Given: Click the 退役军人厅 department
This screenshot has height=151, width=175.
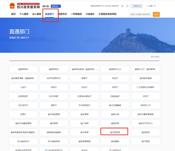Looking at the screenshot, I should (x=146, y=105).
